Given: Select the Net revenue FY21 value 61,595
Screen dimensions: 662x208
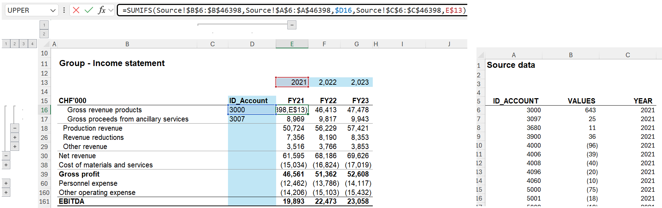Looking at the screenshot, I should (292, 156).
